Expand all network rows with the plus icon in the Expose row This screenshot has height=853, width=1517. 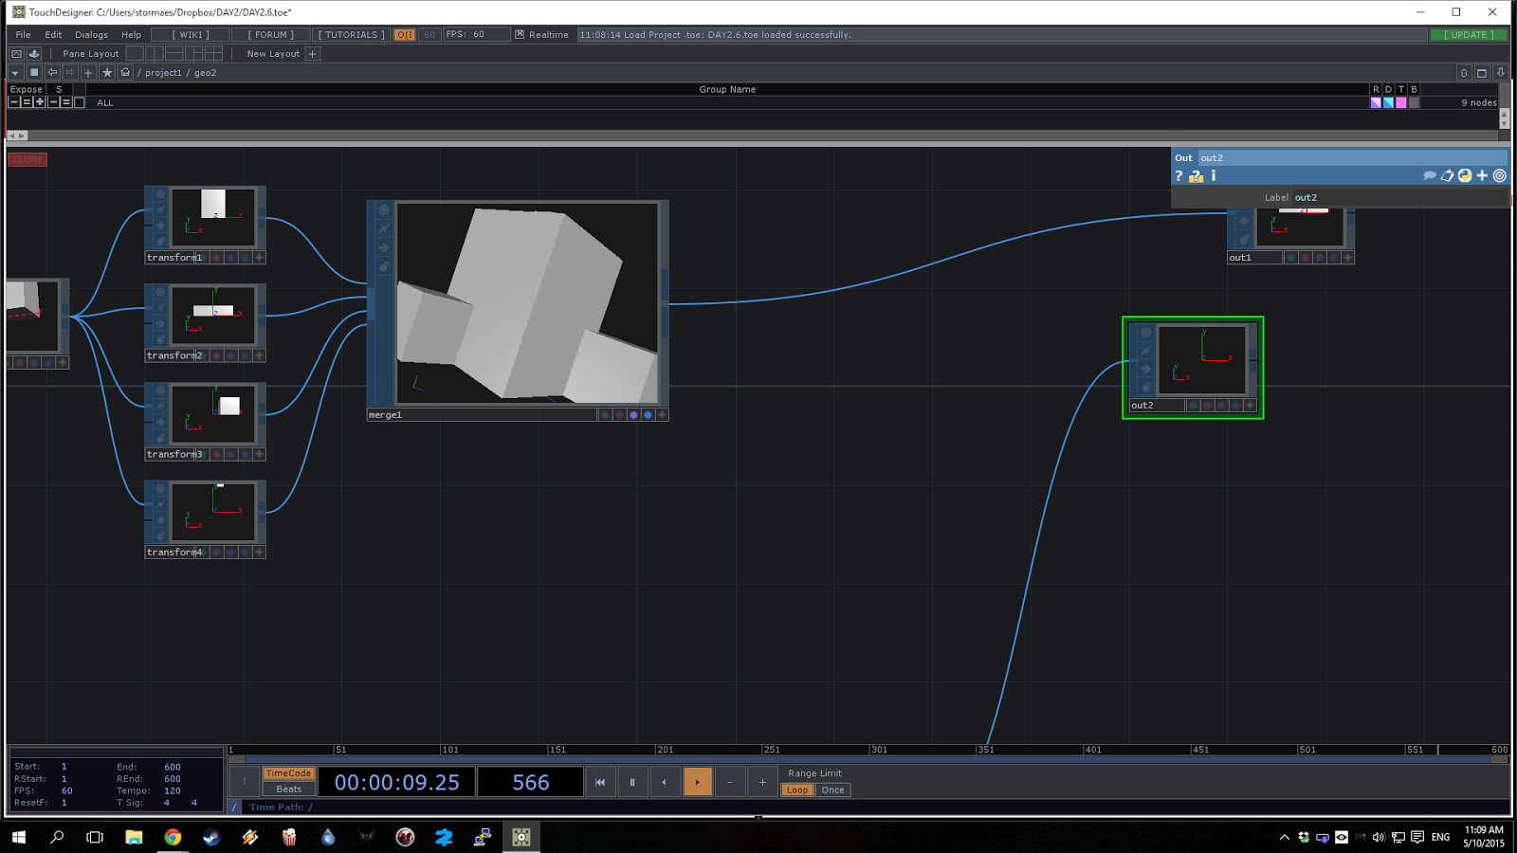tap(40, 102)
